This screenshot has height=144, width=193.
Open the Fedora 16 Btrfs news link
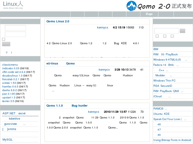click(x=166, y=65)
